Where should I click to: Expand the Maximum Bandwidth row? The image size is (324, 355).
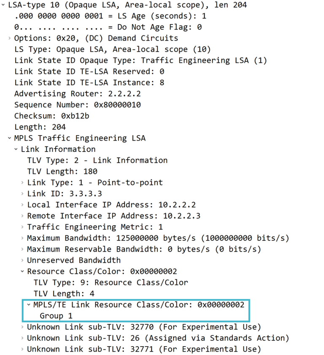pos(22,238)
